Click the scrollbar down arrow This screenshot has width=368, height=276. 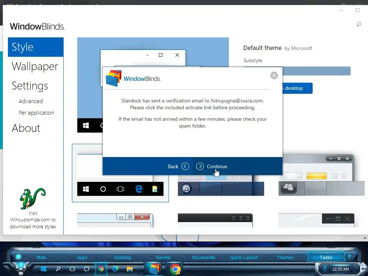tap(365, 238)
